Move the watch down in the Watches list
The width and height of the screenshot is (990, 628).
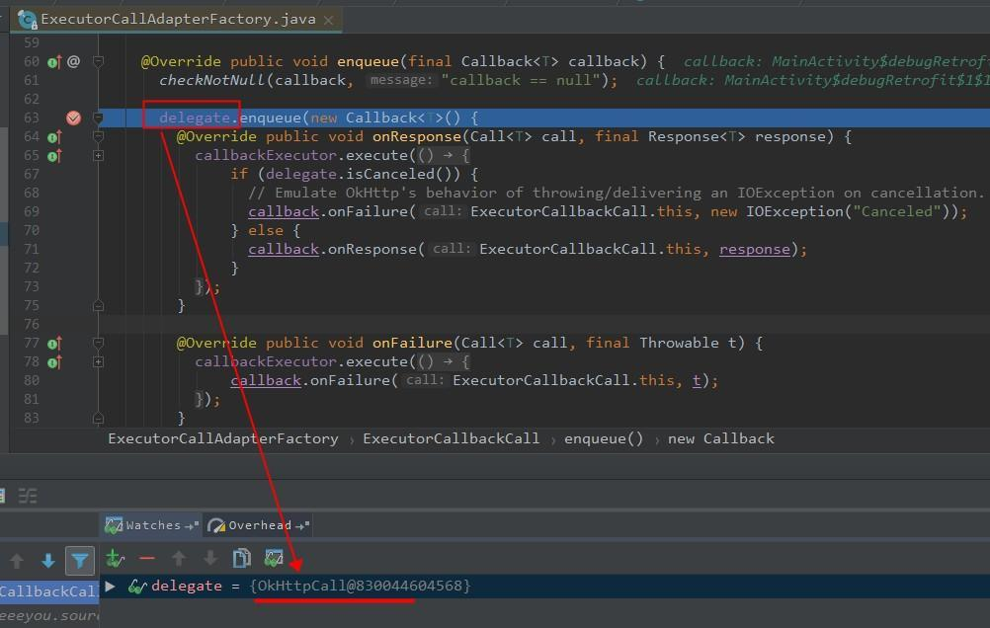[x=209, y=560]
